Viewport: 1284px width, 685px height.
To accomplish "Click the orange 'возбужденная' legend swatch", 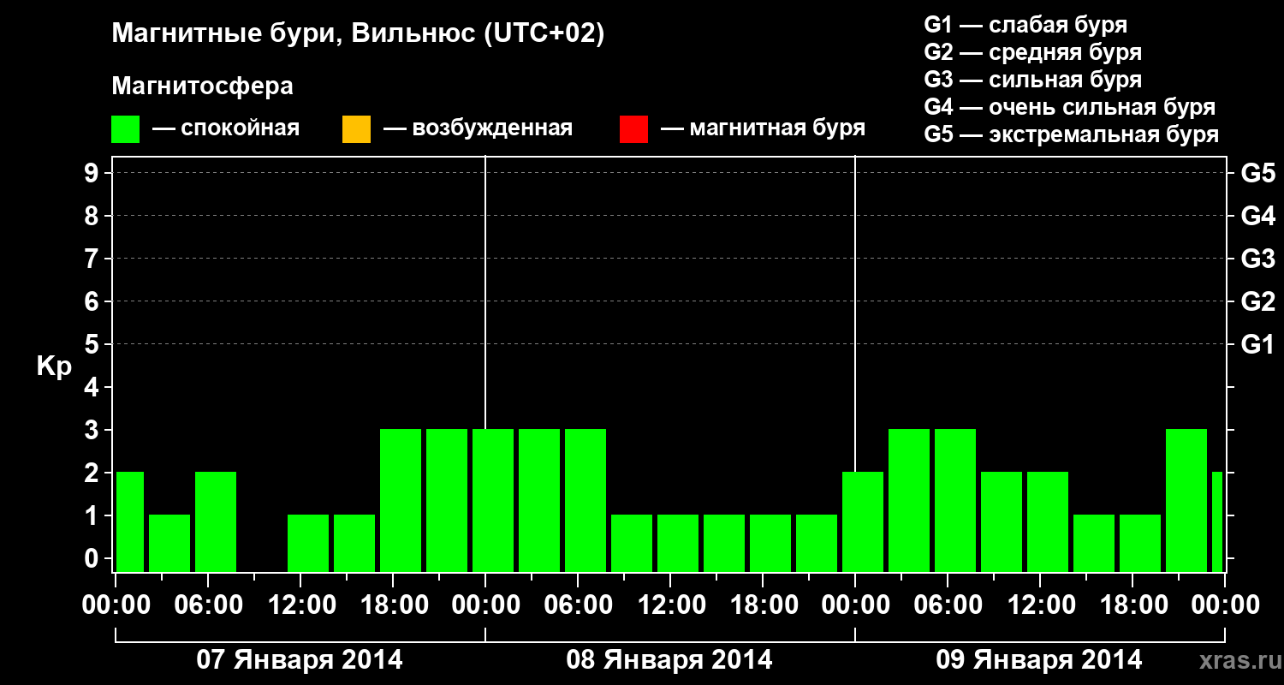I will 356,129.
